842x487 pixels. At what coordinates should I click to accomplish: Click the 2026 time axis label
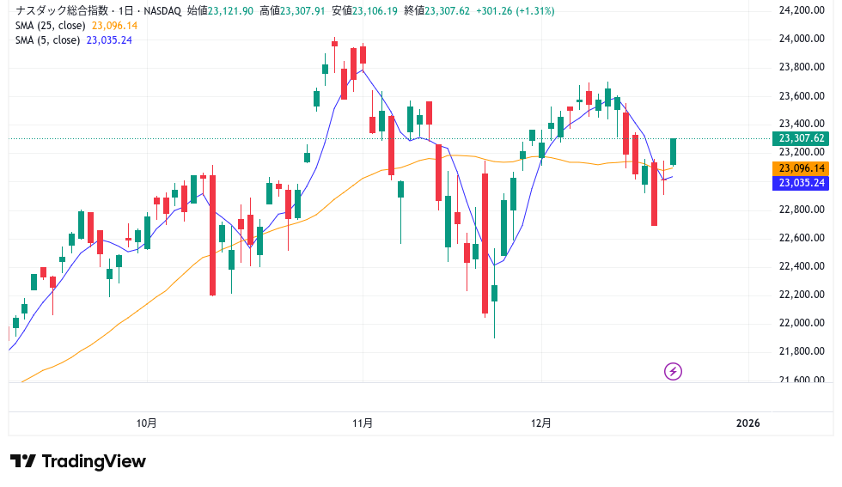(748, 423)
